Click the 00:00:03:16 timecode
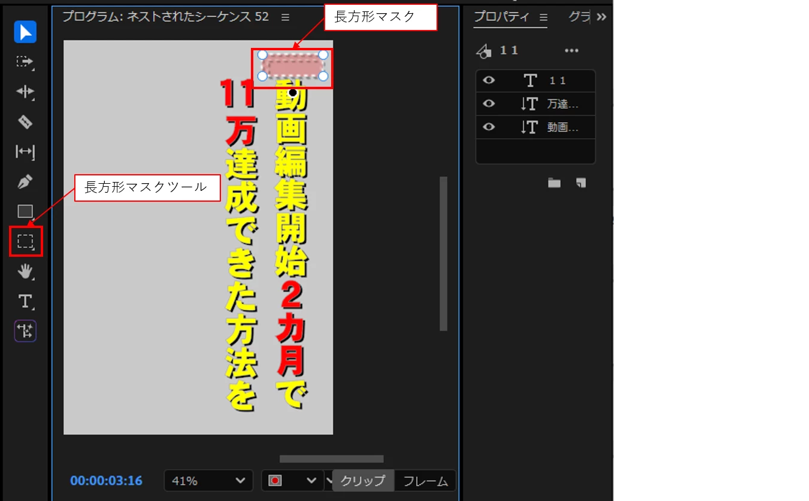This screenshot has width=809, height=501. click(106, 481)
